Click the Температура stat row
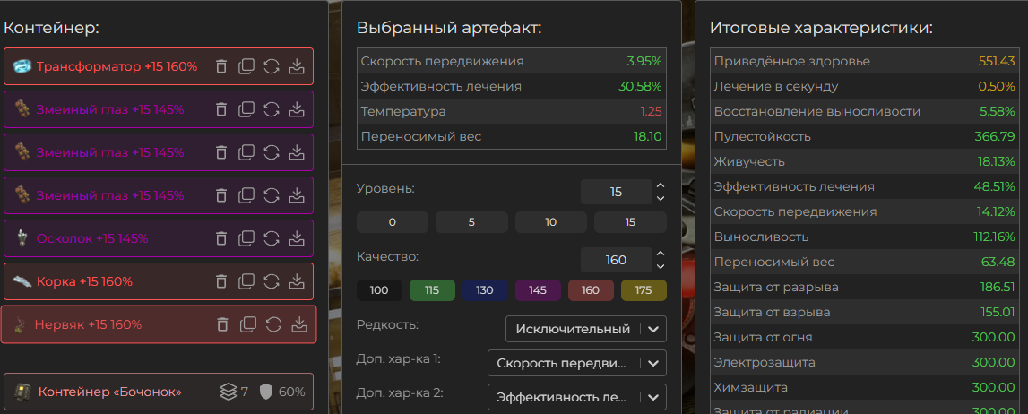The height and width of the screenshot is (414, 1028). 512,111
